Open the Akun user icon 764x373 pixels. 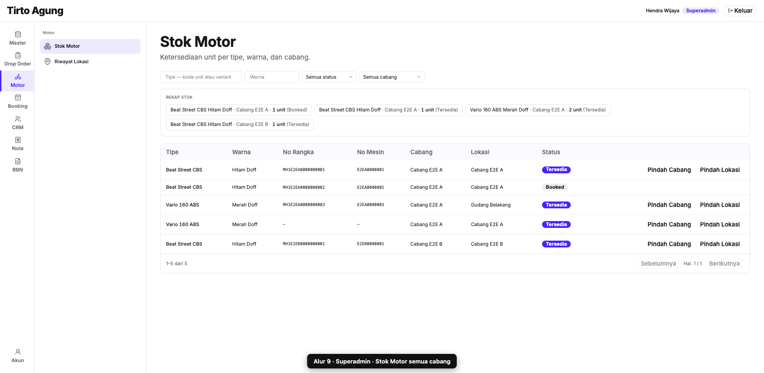pos(18,352)
